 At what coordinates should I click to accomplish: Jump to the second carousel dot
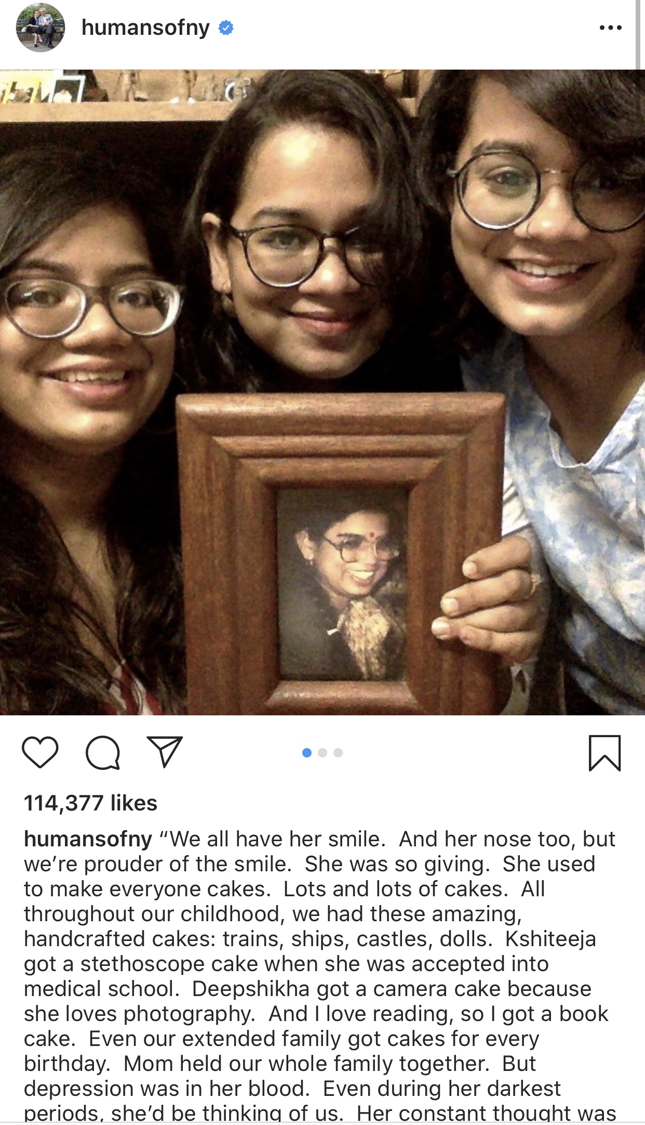pyautogui.click(x=322, y=753)
